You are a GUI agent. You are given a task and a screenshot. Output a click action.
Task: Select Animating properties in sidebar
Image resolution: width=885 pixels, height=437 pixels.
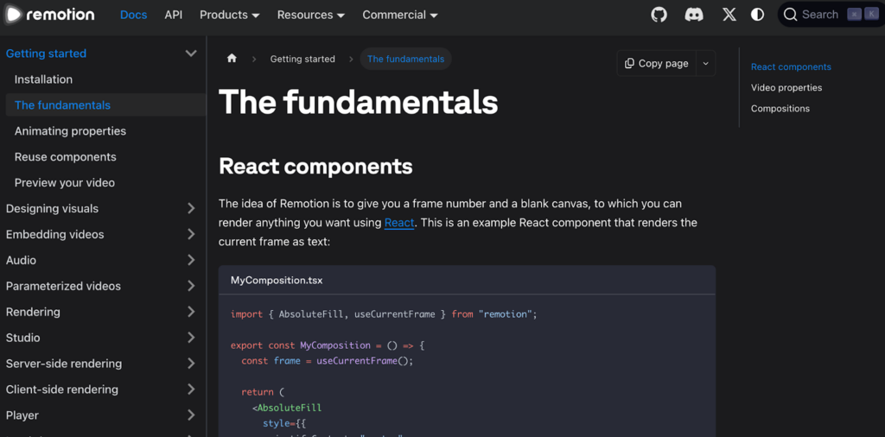(x=70, y=131)
